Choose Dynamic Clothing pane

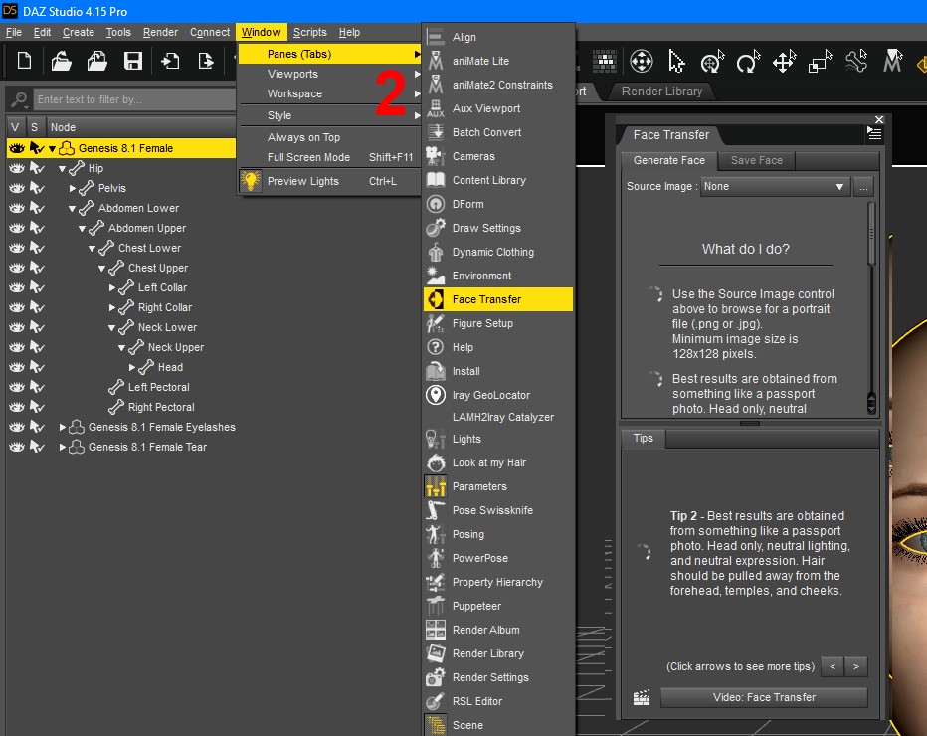498,252
